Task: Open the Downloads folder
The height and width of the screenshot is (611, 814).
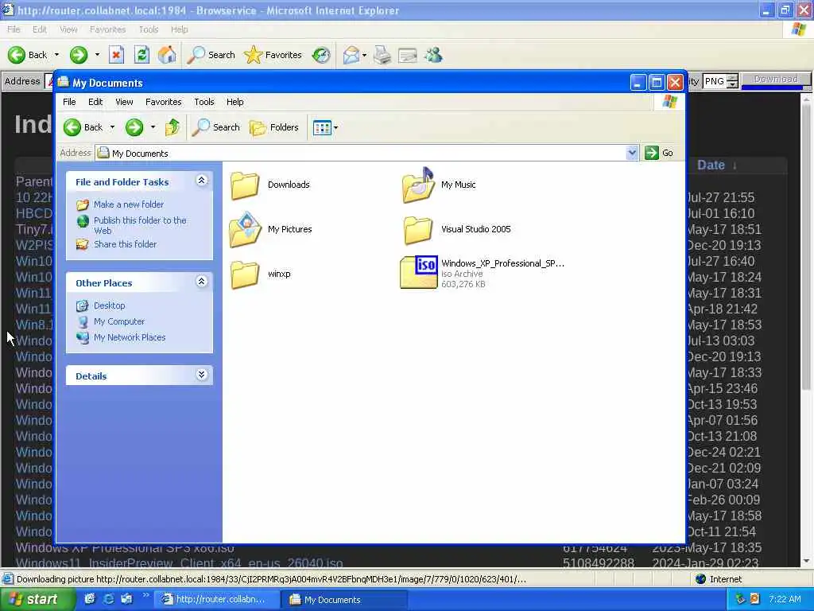Action: point(270,185)
